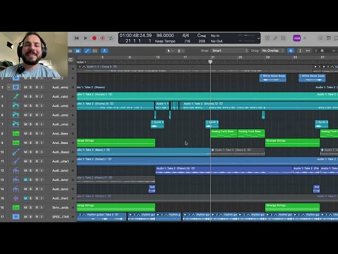Image resolution: width=338 pixels, height=254 pixels.
Task: Click the solid red Record button
Action: pos(94,38)
